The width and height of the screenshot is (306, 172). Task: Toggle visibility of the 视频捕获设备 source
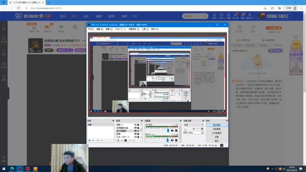(135, 128)
